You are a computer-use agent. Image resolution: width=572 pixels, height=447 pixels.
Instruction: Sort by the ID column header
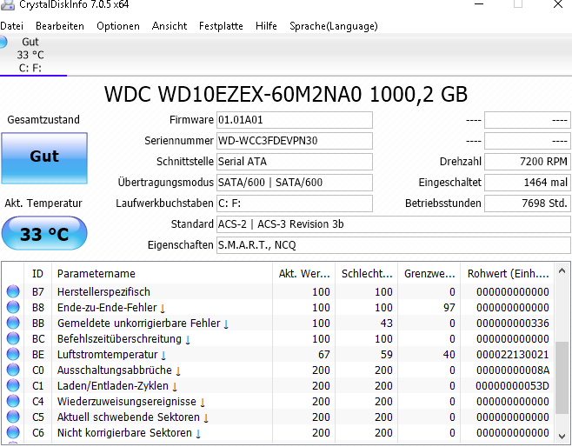click(x=38, y=274)
